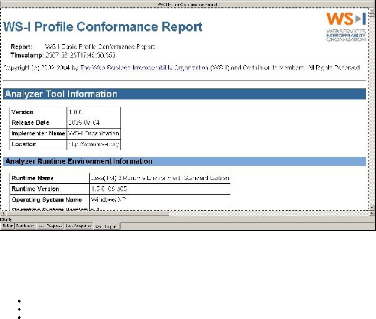Click the Windows XP value cell
The width and height of the screenshot is (376, 319).
click(x=160, y=199)
